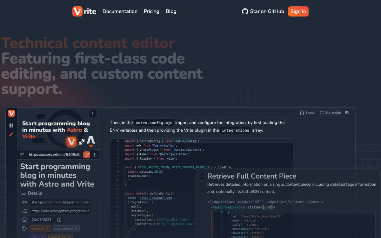Open the Pricing page

tap(151, 11)
